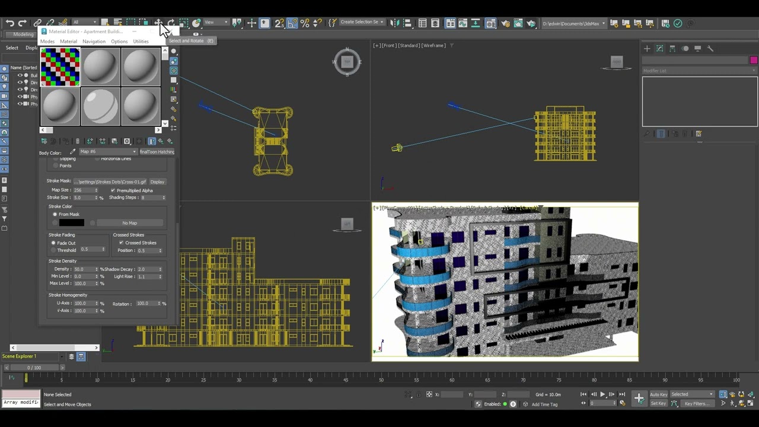Open the Layer Explorer stacked-layers icon

(435, 23)
